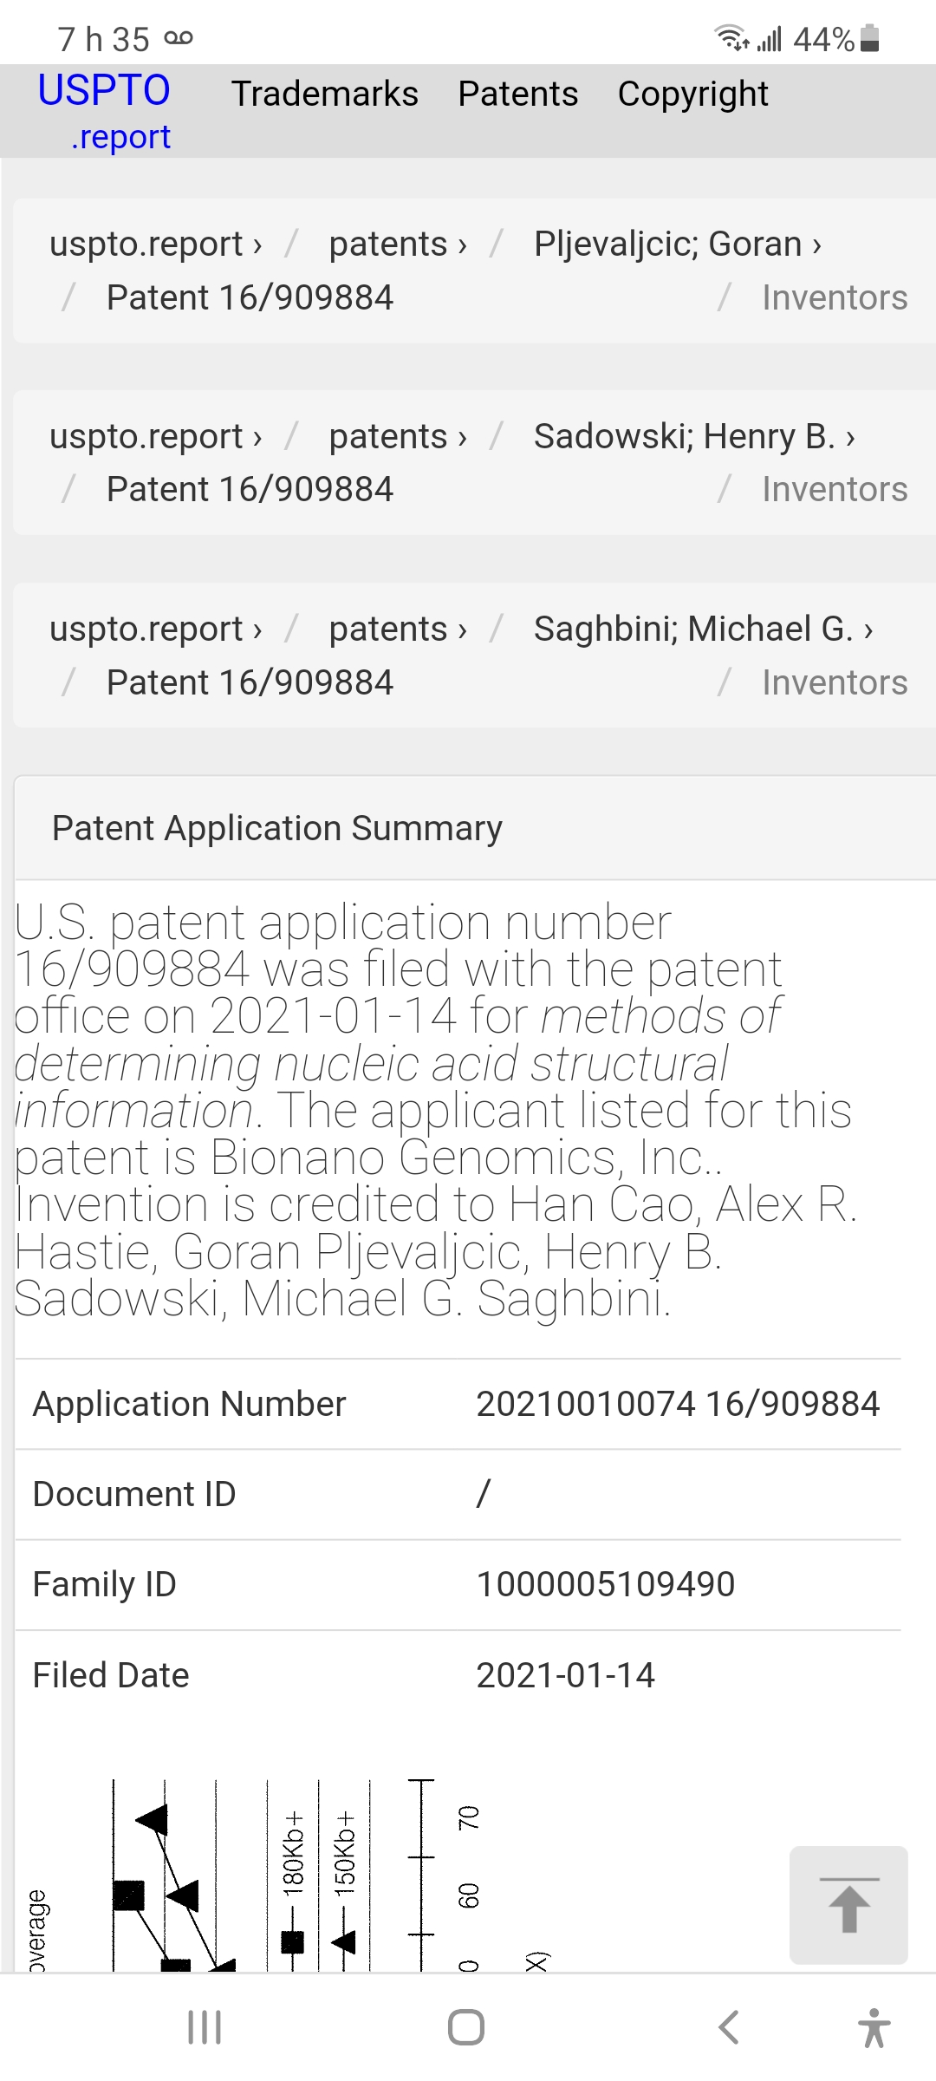
Task: Click the Patent 16/909884 breadcrumb under Sadowski
Action: 250,490
